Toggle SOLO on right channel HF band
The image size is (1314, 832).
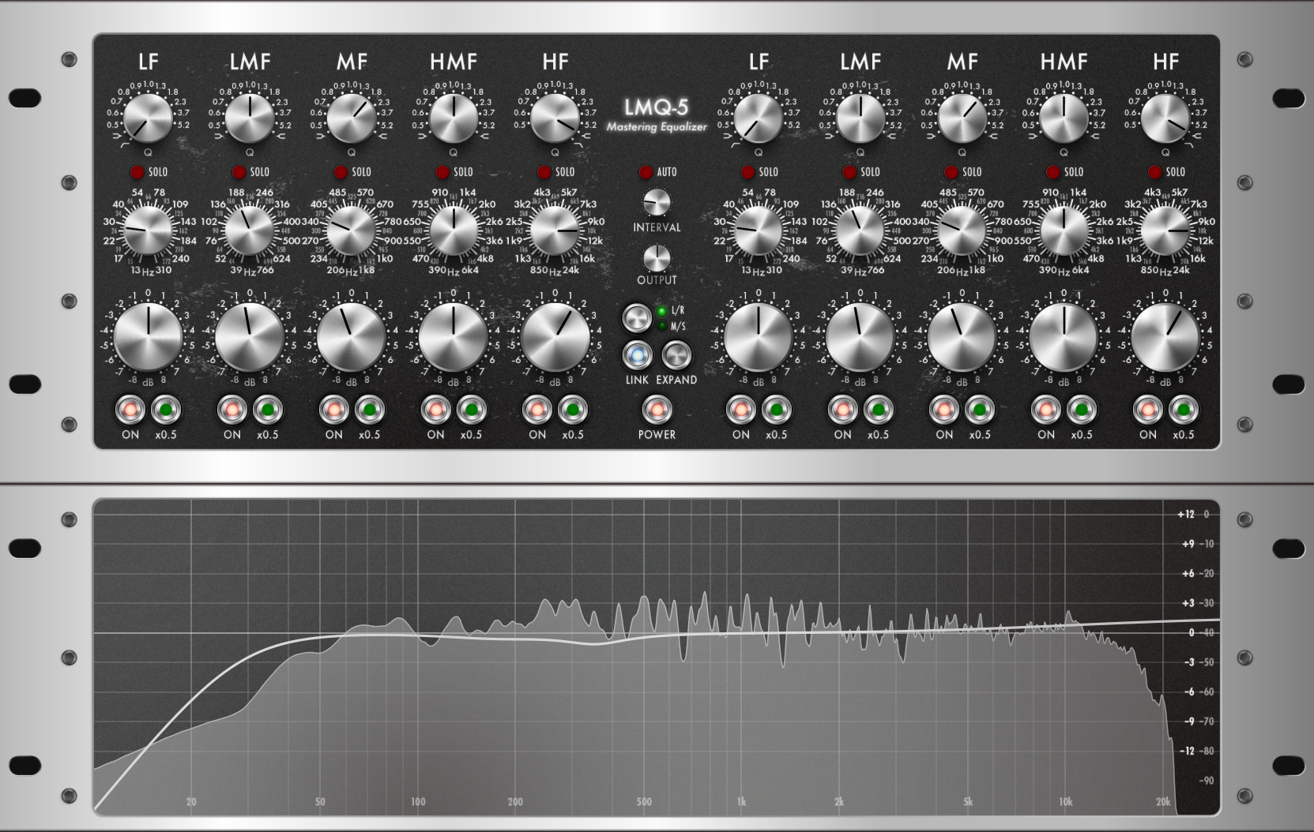pyautogui.click(x=1155, y=172)
